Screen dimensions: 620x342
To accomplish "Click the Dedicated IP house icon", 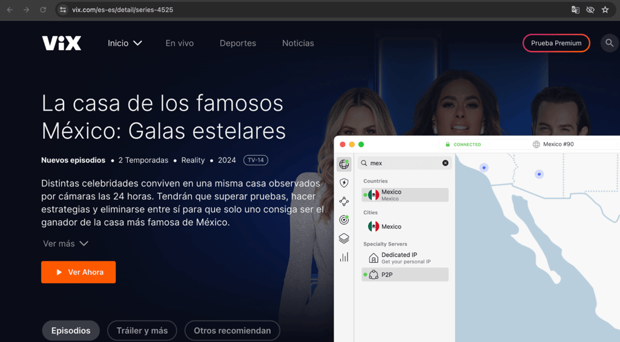I will [x=373, y=258].
